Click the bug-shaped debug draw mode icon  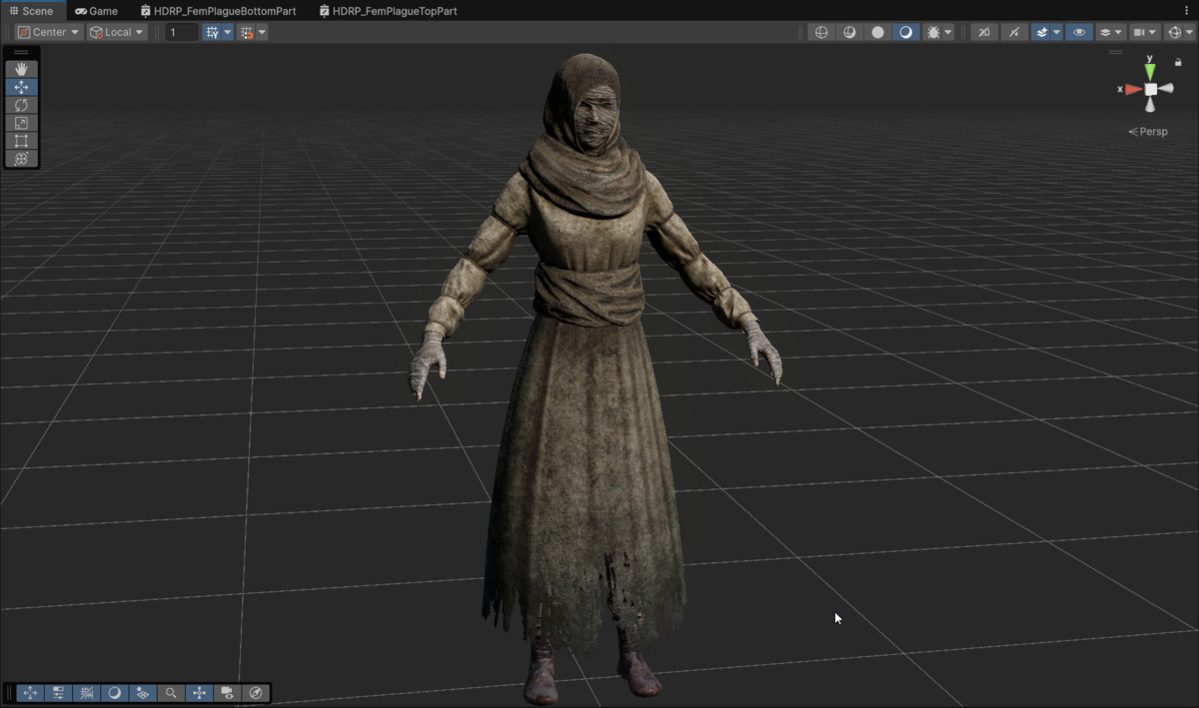click(x=933, y=32)
